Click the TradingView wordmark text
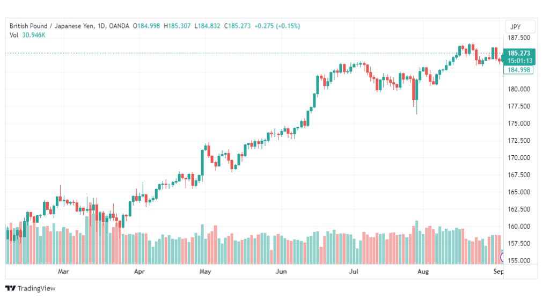 coord(36,288)
